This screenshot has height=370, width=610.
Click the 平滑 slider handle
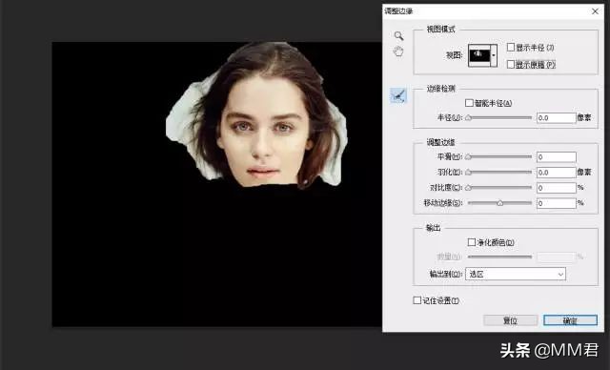click(x=468, y=156)
